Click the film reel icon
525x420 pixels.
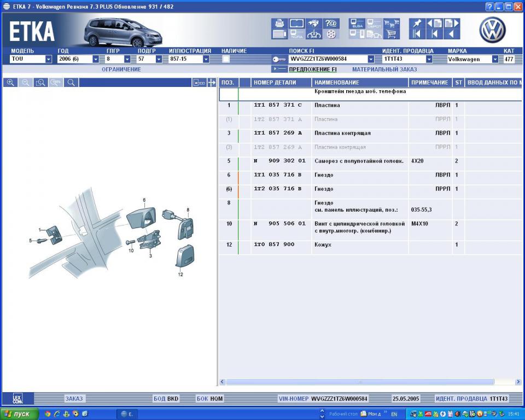pos(331,34)
